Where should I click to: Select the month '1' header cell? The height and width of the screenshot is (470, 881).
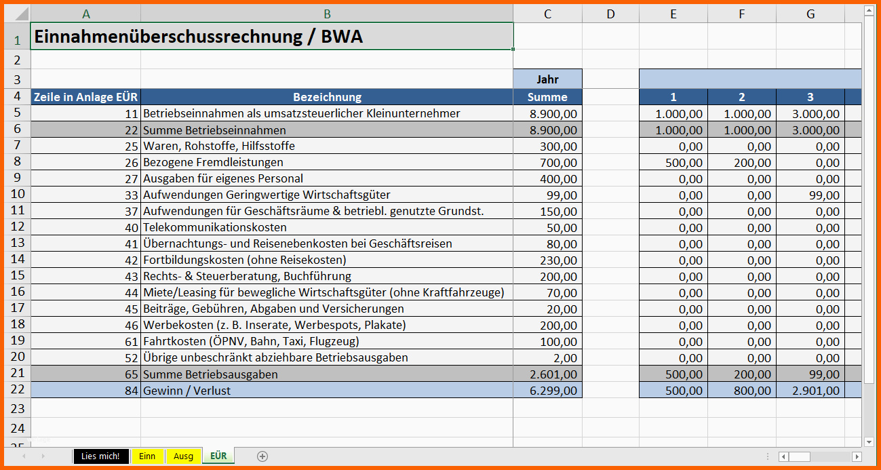point(673,97)
